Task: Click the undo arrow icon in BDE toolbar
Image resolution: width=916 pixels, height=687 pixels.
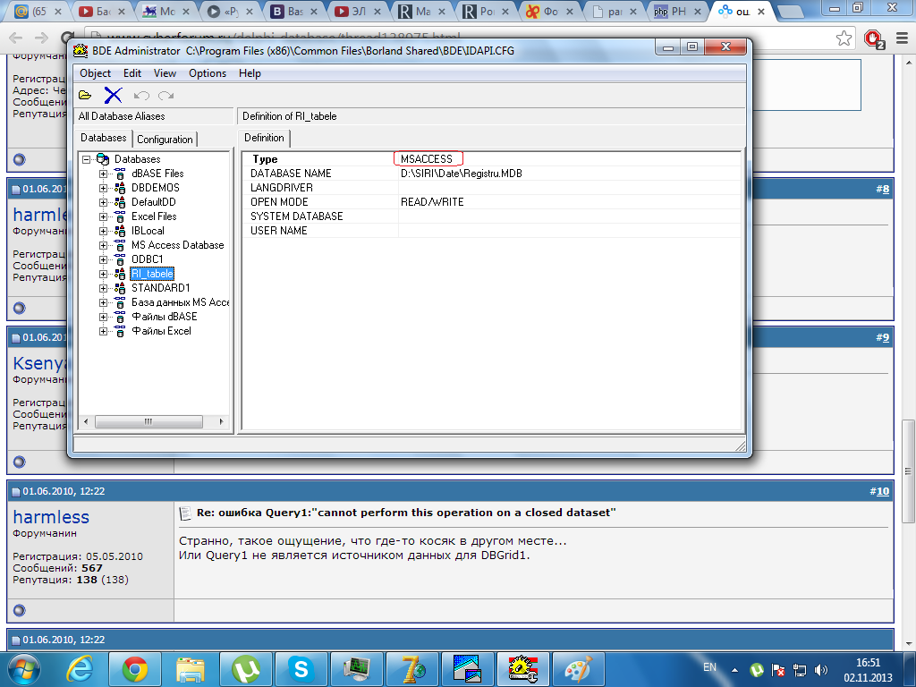Action: tap(141, 95)
